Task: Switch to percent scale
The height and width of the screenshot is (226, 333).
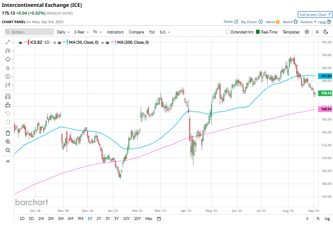Action: pos(318,219)
